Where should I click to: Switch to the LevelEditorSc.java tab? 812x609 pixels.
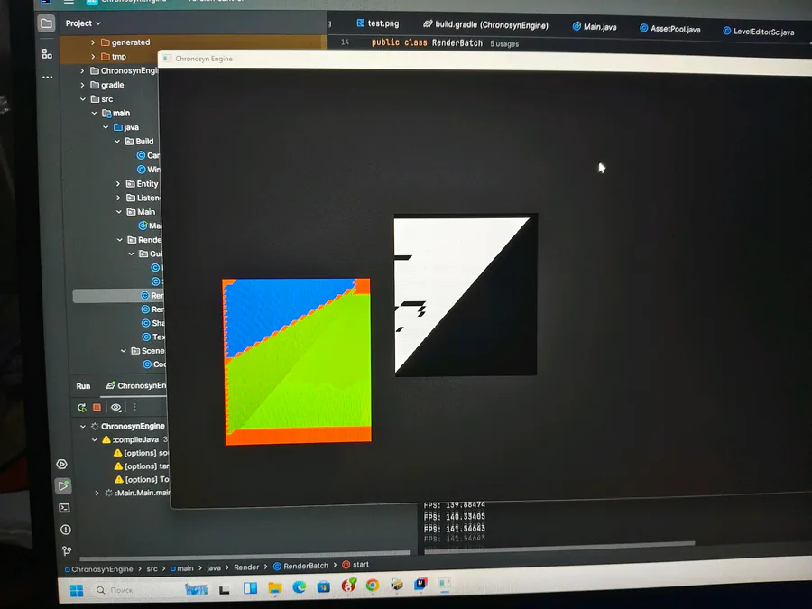(x=759, y=32)
